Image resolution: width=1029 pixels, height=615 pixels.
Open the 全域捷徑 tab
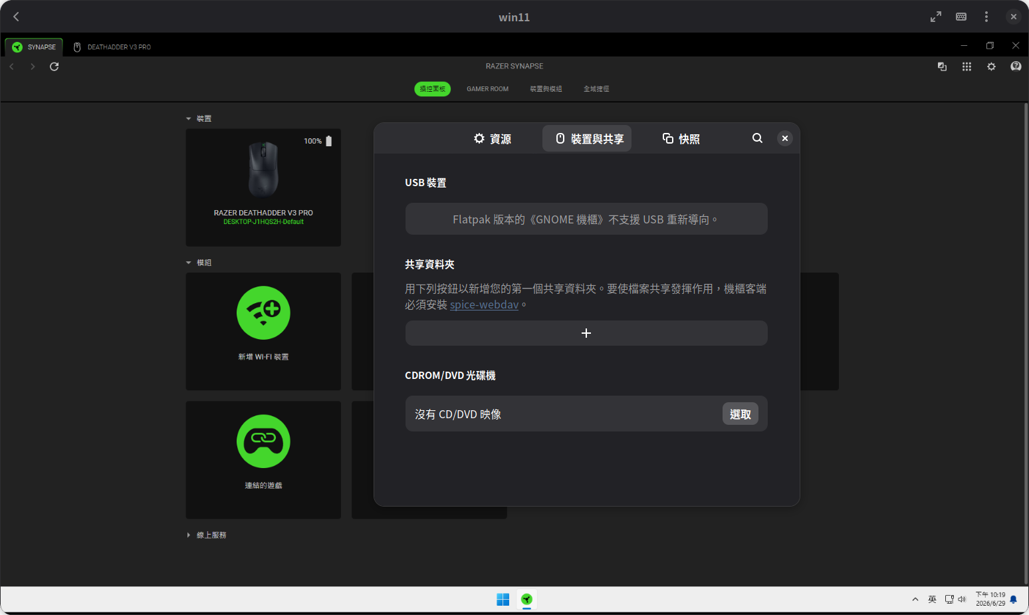tap(596, 89)
